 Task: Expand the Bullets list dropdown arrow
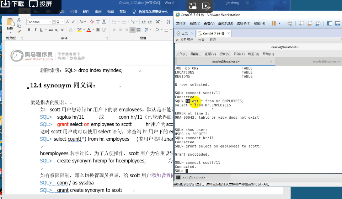pyautogui.click(x=119, y=22)
